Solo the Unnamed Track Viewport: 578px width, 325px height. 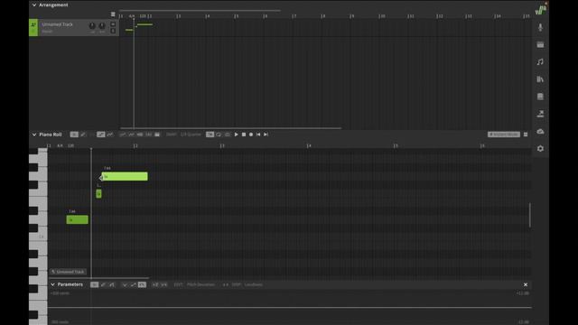[113, 31]
